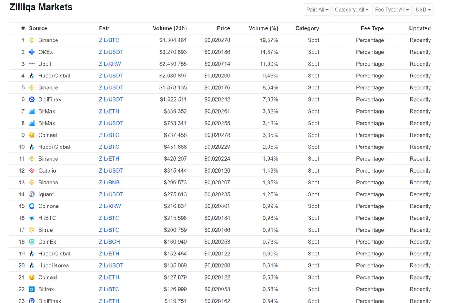Open ZIL/USDT link for Huobi Global row 4

pos(111,76)
